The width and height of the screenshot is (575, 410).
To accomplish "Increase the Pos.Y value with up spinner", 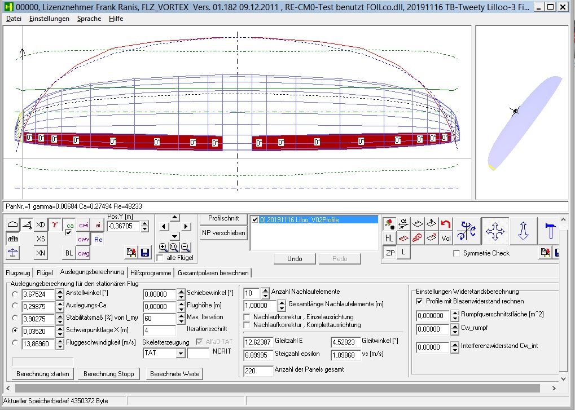I will pyautogui.click(x=145, y=223).
